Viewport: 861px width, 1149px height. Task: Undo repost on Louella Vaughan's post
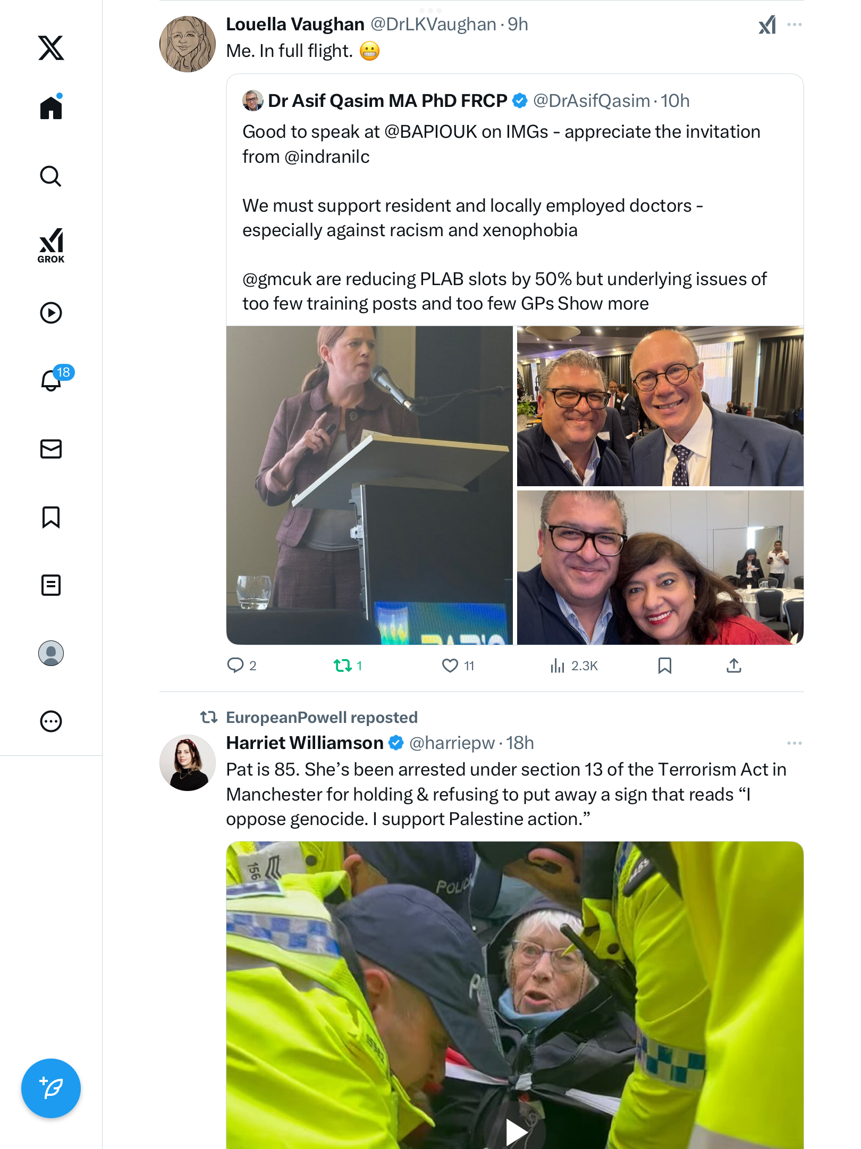tap(343, 665)
